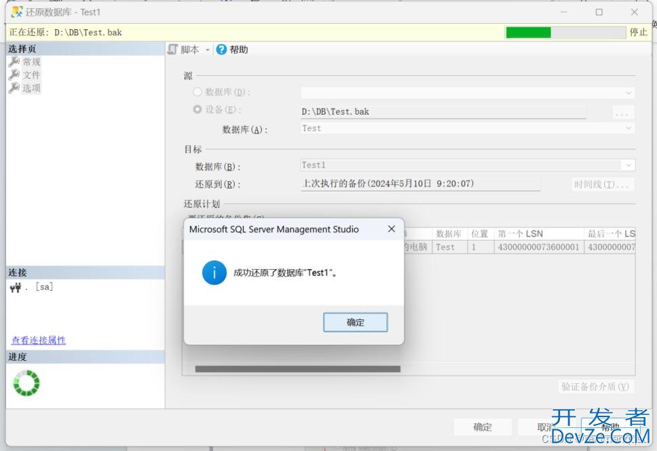Click the 连接 panel header

[x=85, y=273]
